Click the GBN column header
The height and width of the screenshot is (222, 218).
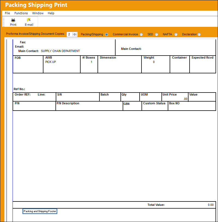(x=126, y=104)
